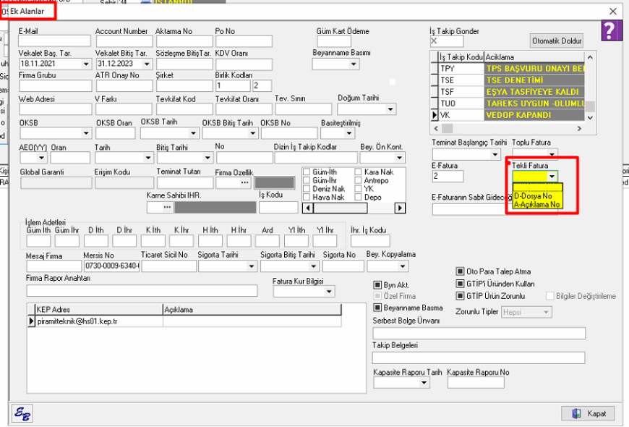Screen dimensions: 629x427
Task: Toggle GTİP'i Üründen Kullan checkbox
Action: [460, 284]
